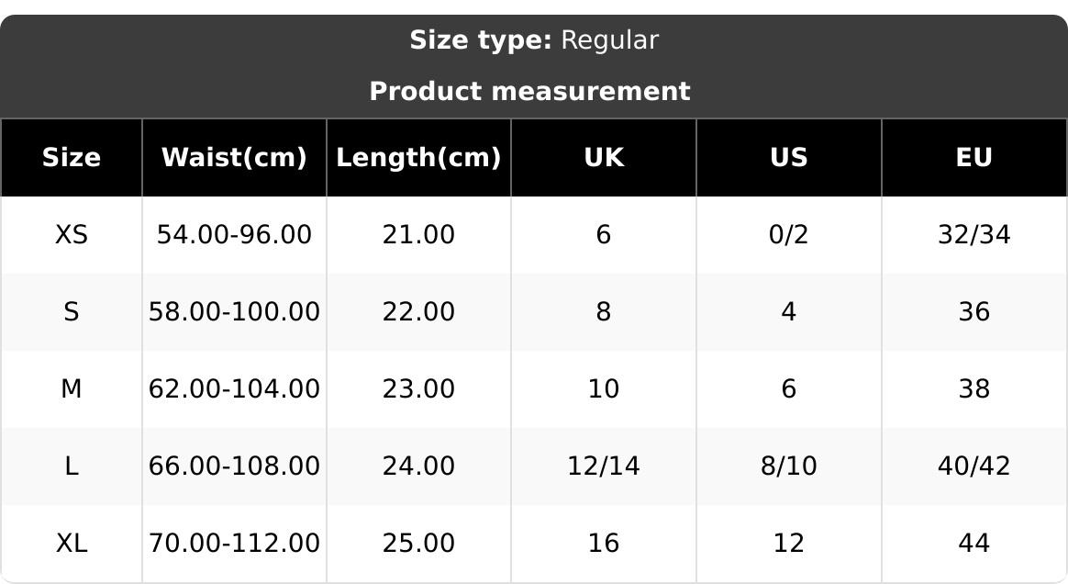Image resolution: width=1068 pixels, height=584 pixels.
Task: Select the US column header
Action: pyautogui.click(x=789, y=158)
